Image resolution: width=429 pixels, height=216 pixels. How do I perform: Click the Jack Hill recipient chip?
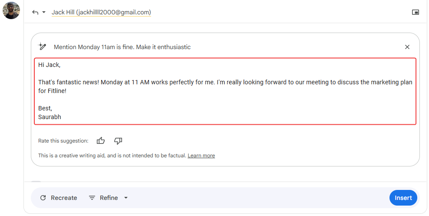pyautogui.click(x=101, y=12)
